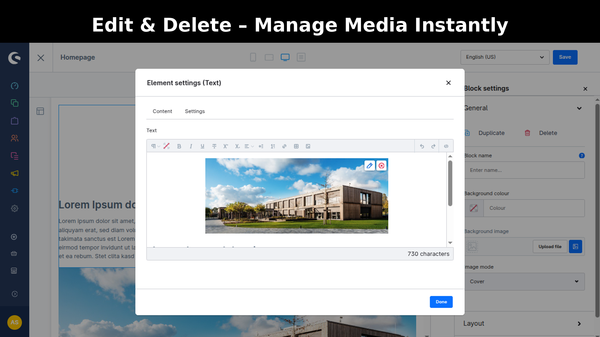Screen dimensions: 600x337
Task: Click the Done button
Action: (441, 302)
